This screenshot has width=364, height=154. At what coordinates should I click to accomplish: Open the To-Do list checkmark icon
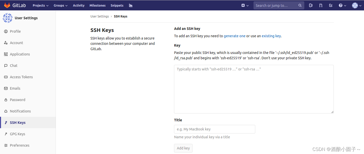click(331, 5)
